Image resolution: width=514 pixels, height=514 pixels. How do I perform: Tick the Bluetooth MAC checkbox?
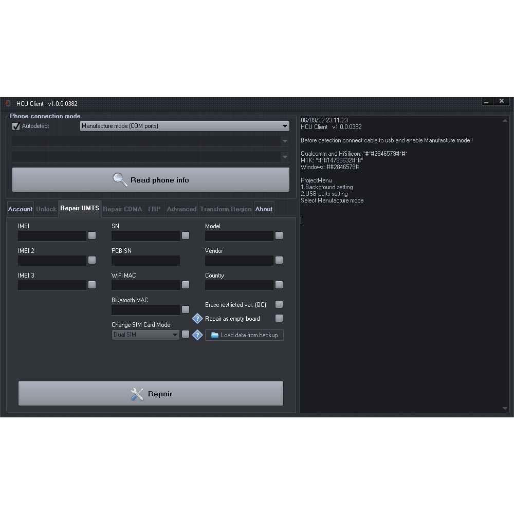click(x=186, y=309)
